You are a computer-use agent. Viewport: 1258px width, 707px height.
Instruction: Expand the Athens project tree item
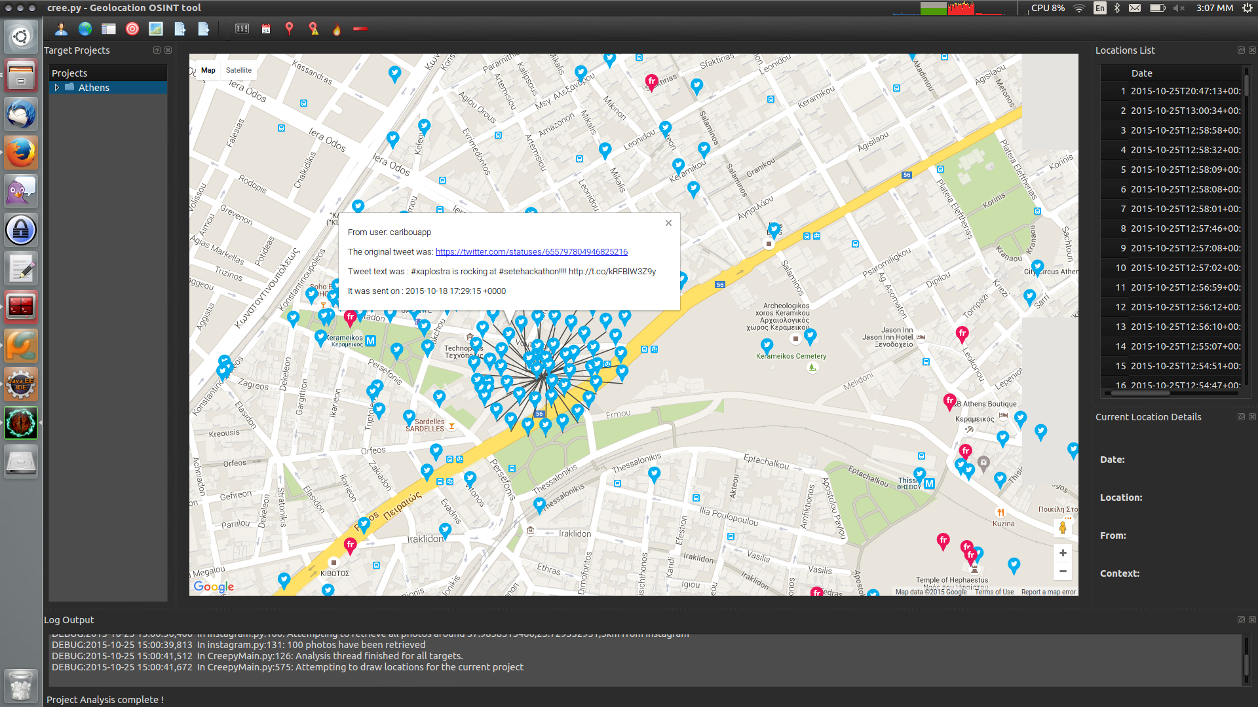click(x=56, y=87)
